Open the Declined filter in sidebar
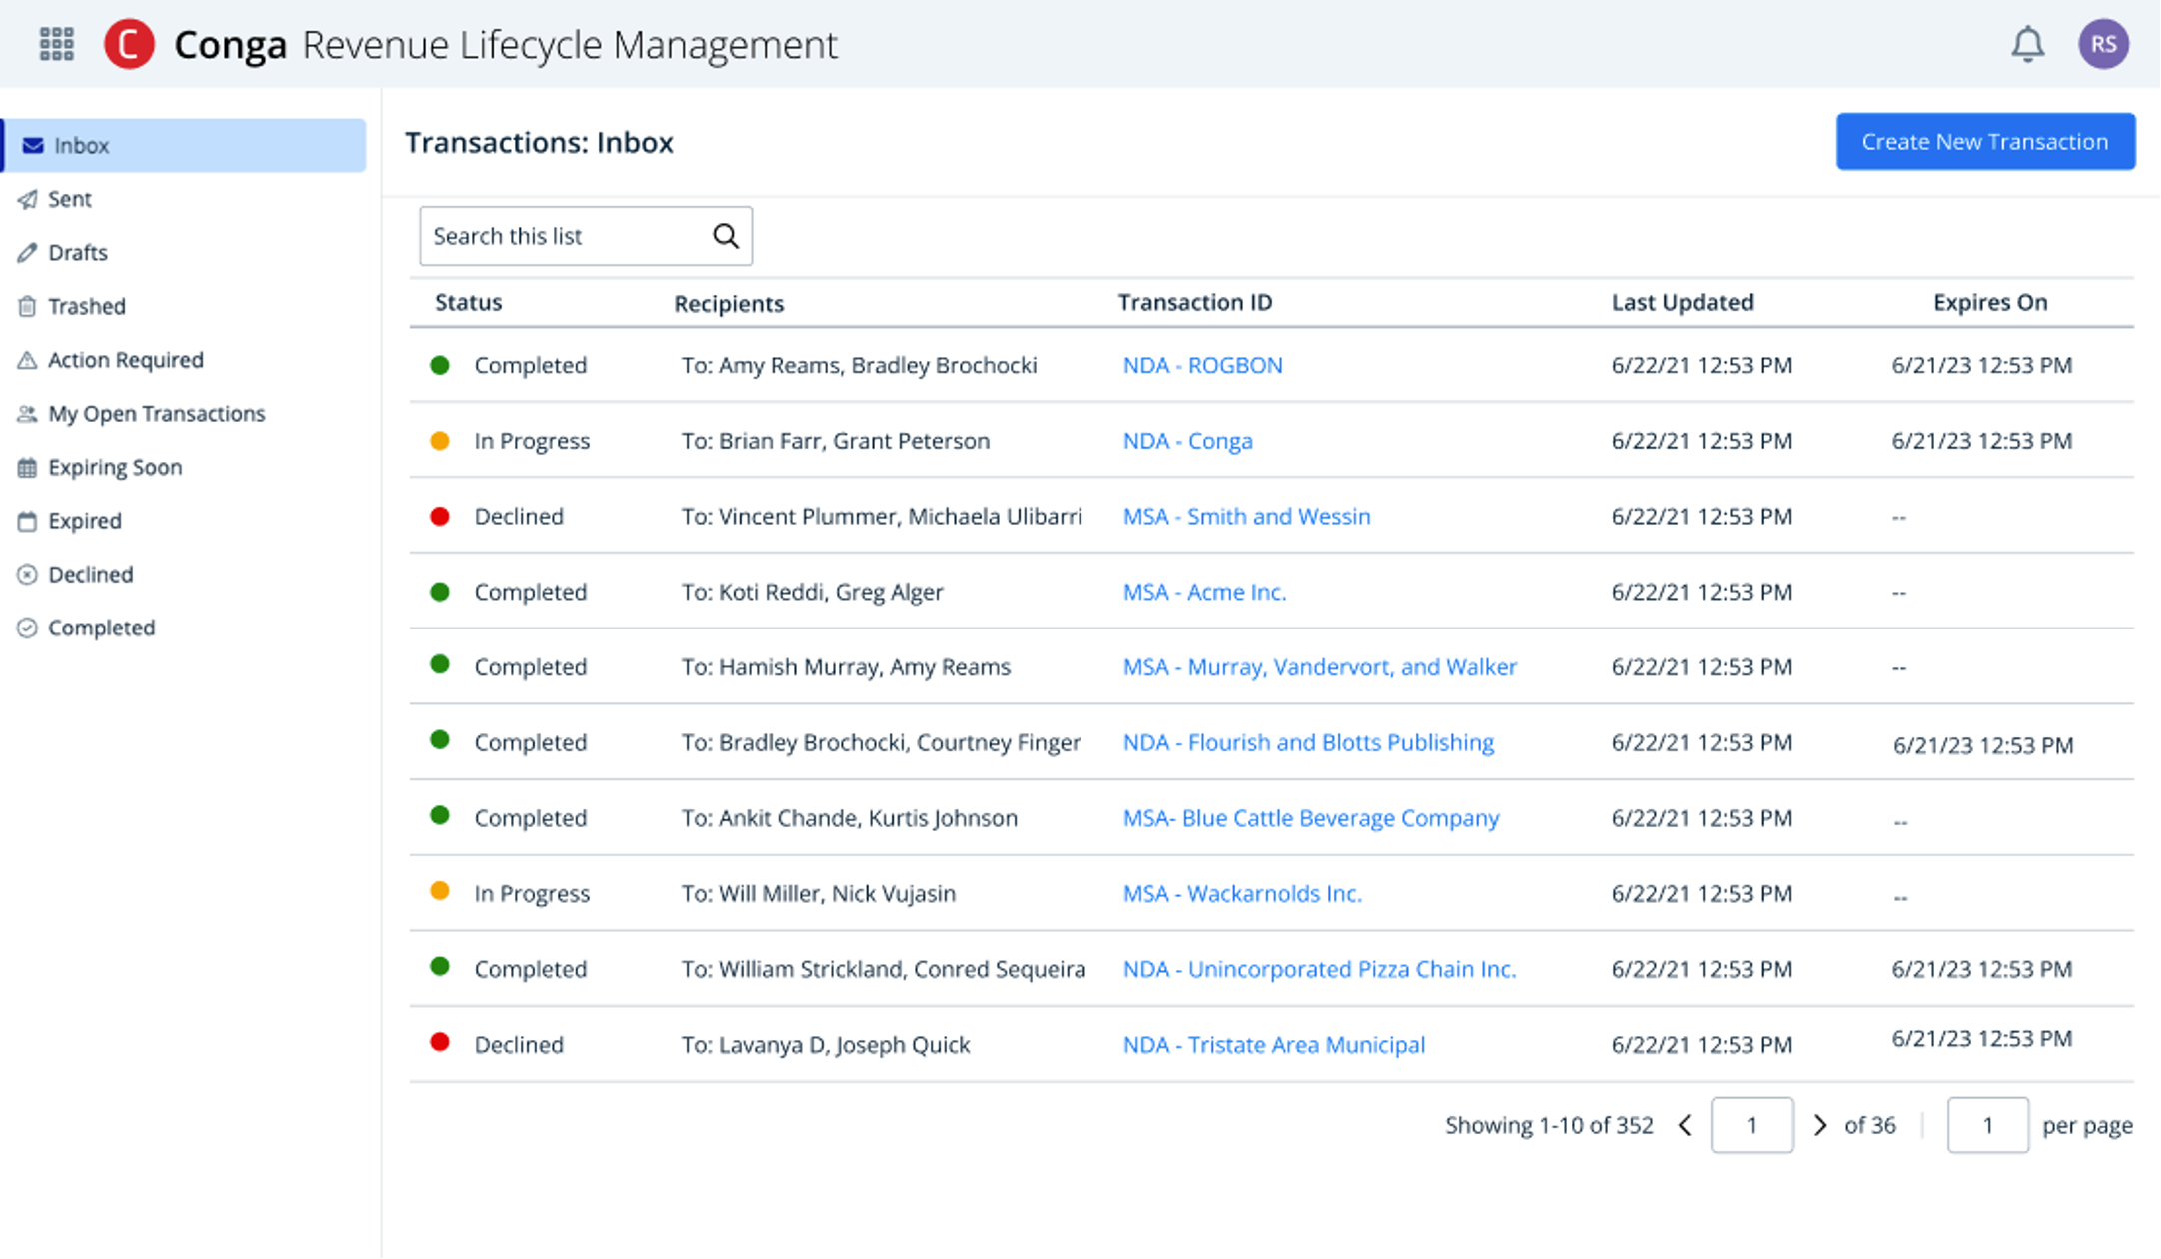The image size is (2161, 1259). click(x=90, y=574)
